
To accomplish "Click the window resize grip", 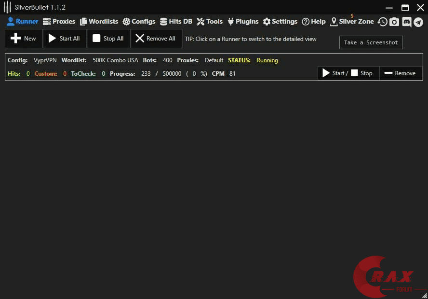I will click(425, 296).
